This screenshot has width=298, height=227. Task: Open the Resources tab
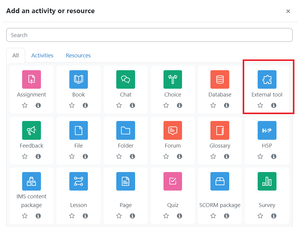(78, 55)
